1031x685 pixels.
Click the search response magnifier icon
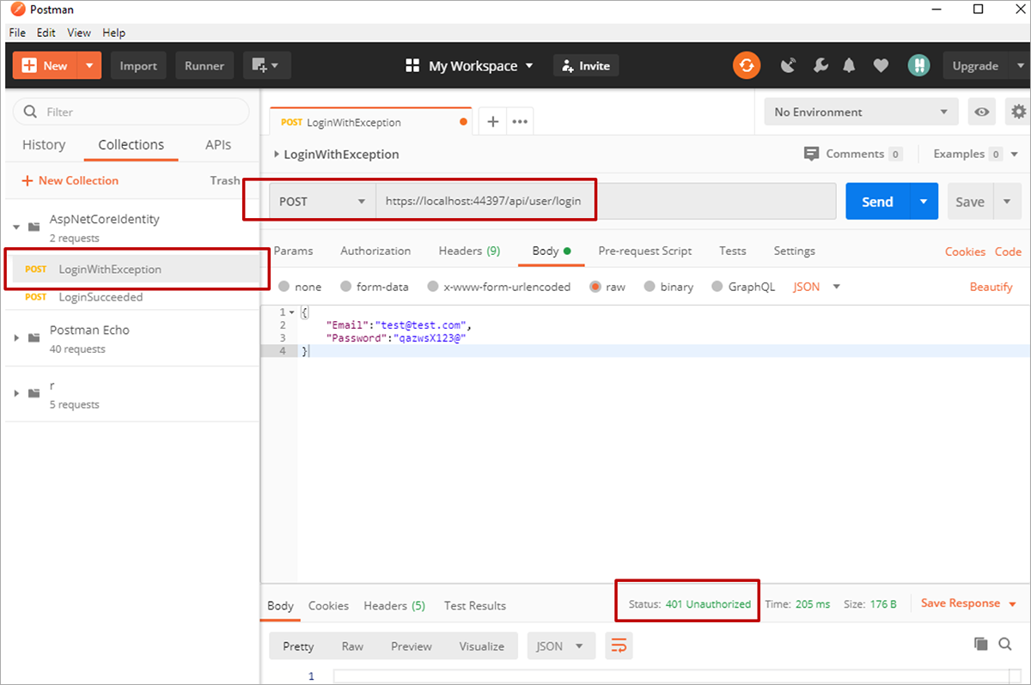pyautogui.click(x=1005, y=644)
